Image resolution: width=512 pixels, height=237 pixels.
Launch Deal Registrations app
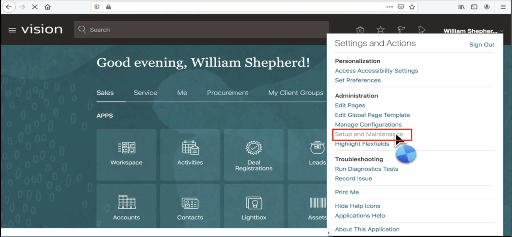coord(254,155)
